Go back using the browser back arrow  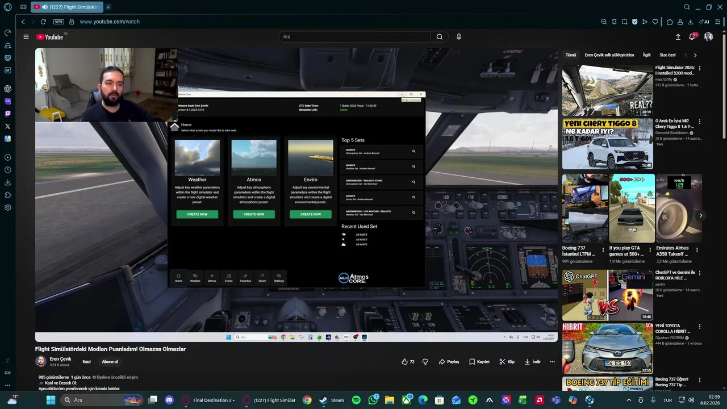tap(23, 22)
